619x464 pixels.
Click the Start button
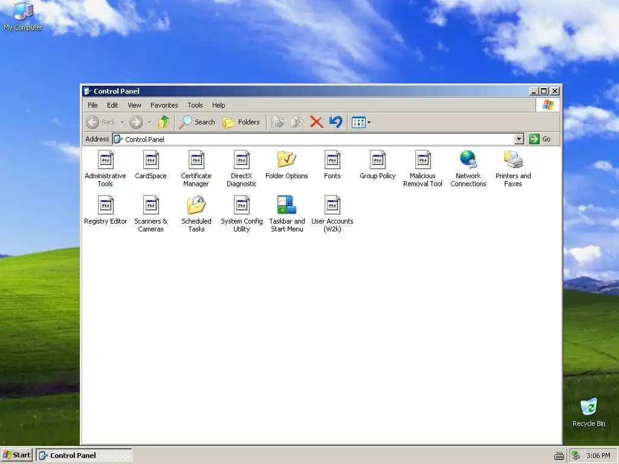click(16, 456)
